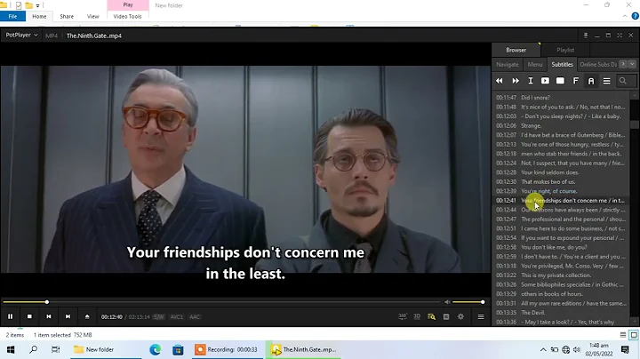Jump to the previous file
The image size is (640, 359).
(49, 316)
